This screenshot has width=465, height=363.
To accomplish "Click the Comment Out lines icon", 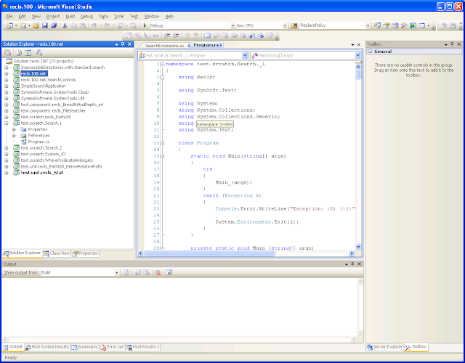I will click(187, 36).
